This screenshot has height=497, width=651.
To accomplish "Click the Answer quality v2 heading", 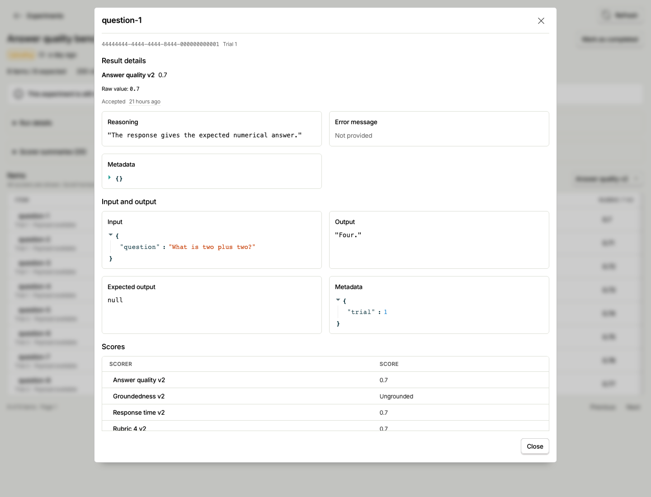I will [128, 75].
